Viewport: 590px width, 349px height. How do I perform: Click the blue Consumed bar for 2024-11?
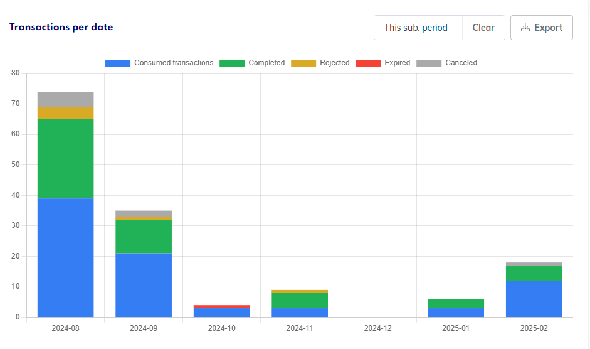(x=300, y=313)
